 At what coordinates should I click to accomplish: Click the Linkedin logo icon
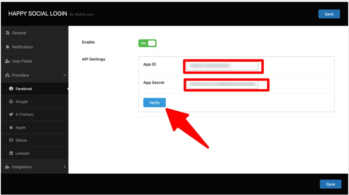tap(11, 153)
